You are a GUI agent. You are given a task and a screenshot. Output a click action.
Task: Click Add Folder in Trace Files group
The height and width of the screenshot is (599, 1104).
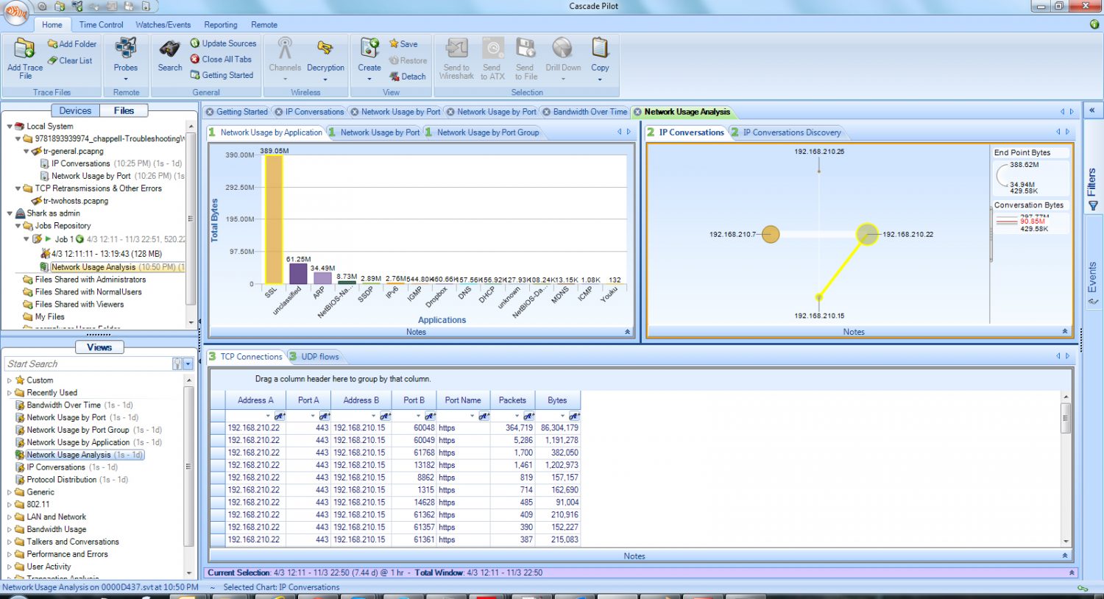(72, 44)
